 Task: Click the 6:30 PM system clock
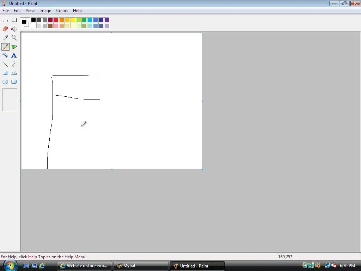coord(347,266)
